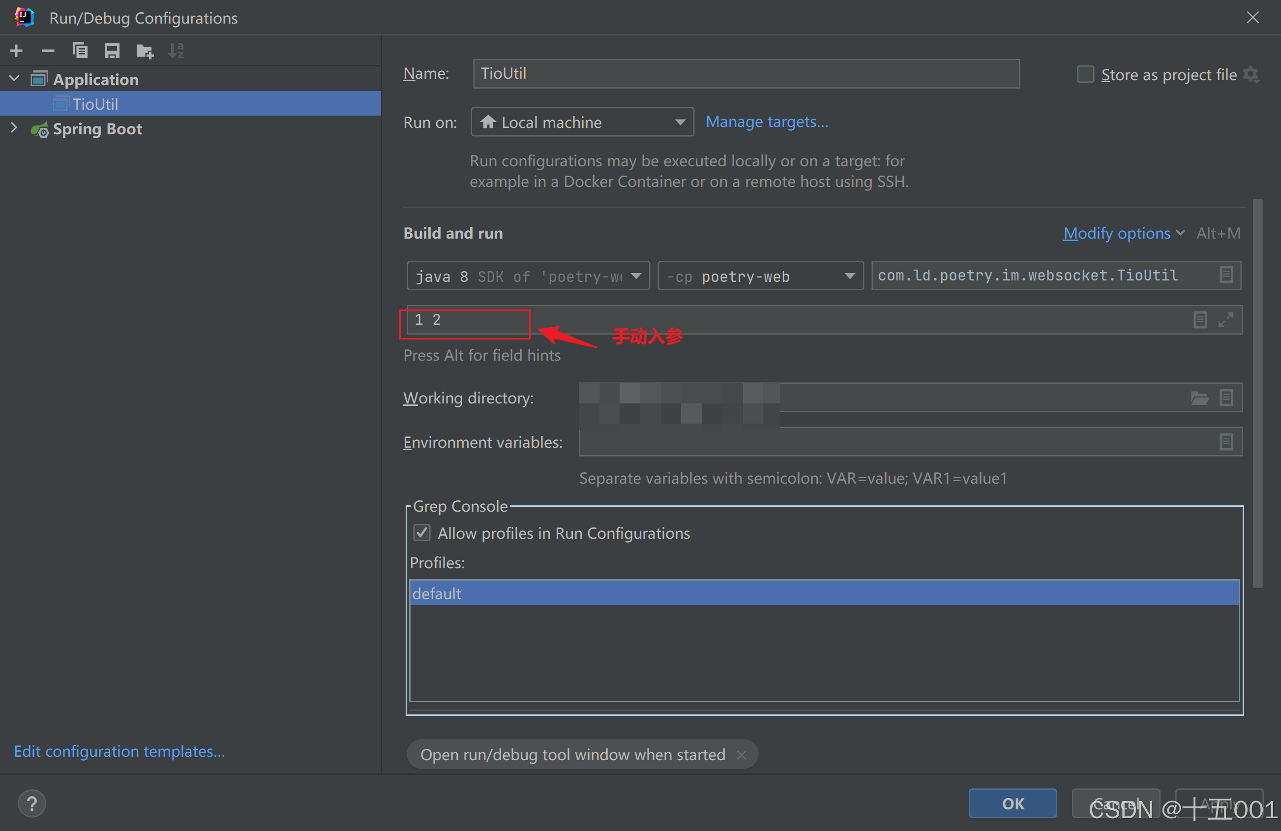The image size is (1281, 831).
Task: Click the Manage targets link
Action: 767,122
